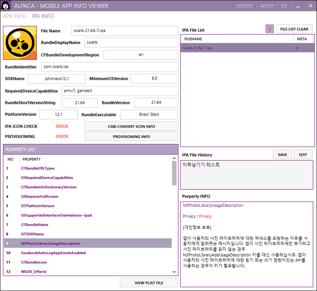This screenshot has width=317, height=291.
Task: Select the NSPhotoLibraryUsageDescription row
Action: (88, 243)
